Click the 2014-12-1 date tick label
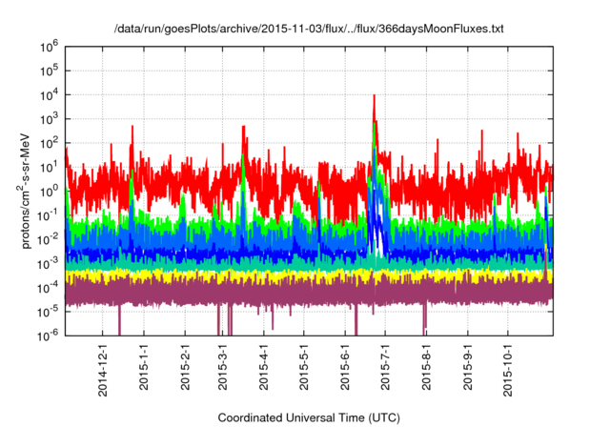This screenshot has height=427, width=610. coord(103,371)
